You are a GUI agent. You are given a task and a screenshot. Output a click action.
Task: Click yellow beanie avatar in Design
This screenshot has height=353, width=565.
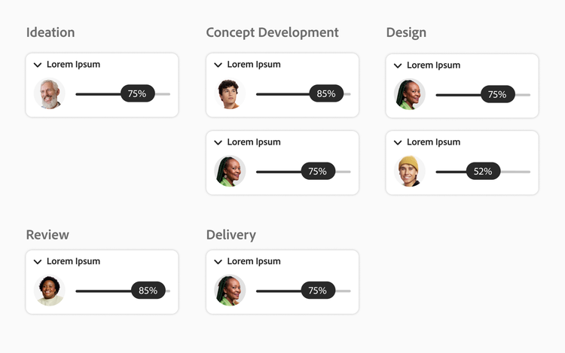(410, 172)
